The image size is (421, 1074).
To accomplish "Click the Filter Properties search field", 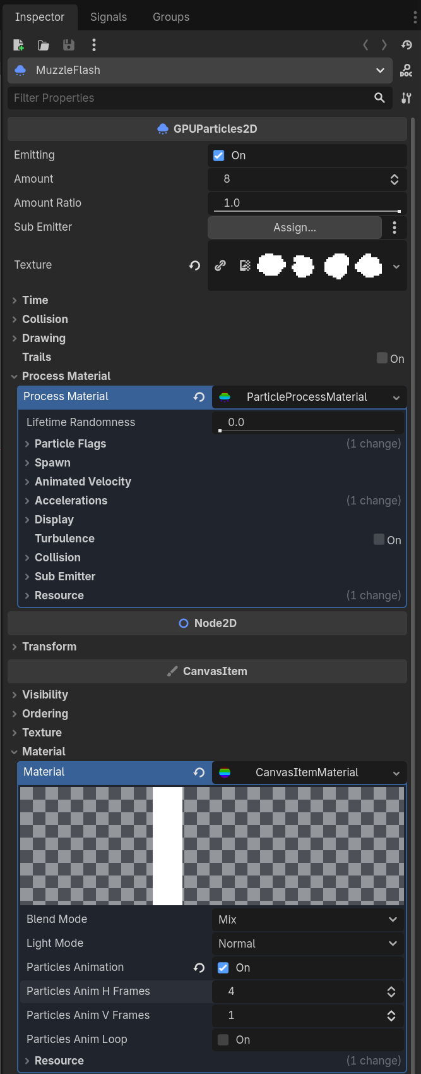I will coord(199,98).
